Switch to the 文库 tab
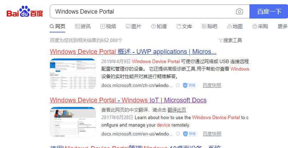Screen dimensions: 288x148 tap(184, 26)
